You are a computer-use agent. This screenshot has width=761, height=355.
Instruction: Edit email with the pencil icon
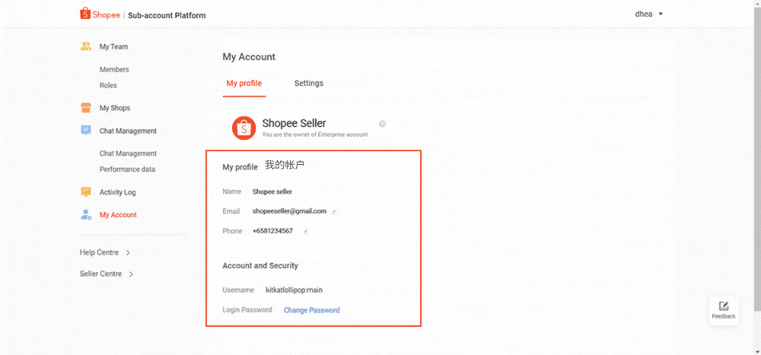click(x=334, y=211)
